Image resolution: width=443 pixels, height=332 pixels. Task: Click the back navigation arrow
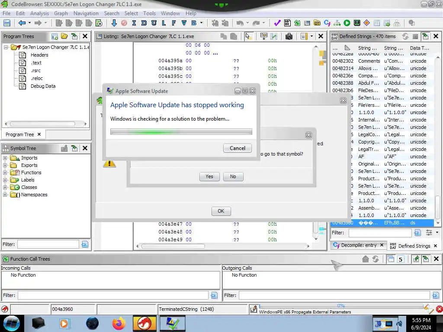(22, 23)
